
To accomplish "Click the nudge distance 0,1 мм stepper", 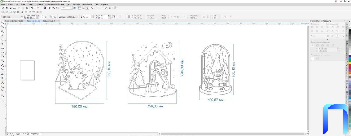I will tap(92, 17).
